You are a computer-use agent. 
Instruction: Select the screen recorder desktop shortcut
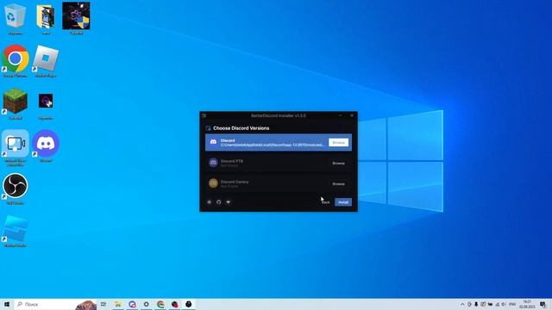coord(16,147)
